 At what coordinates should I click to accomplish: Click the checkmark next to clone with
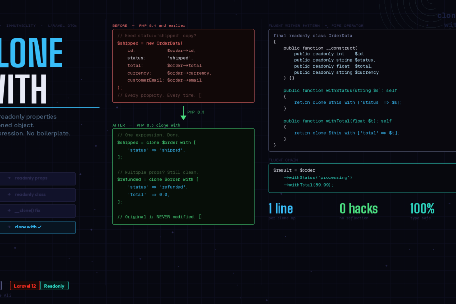40,227
